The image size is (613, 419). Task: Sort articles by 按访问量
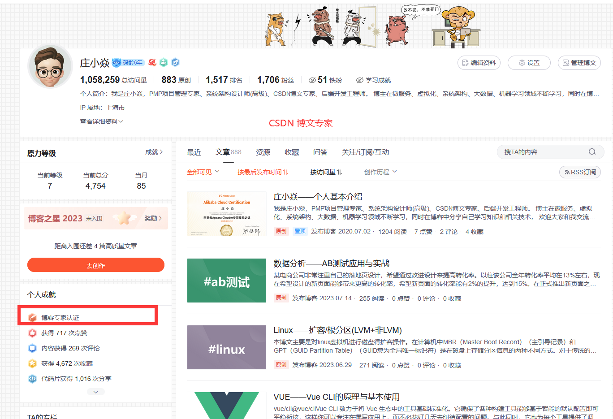(x=326, y=172)
